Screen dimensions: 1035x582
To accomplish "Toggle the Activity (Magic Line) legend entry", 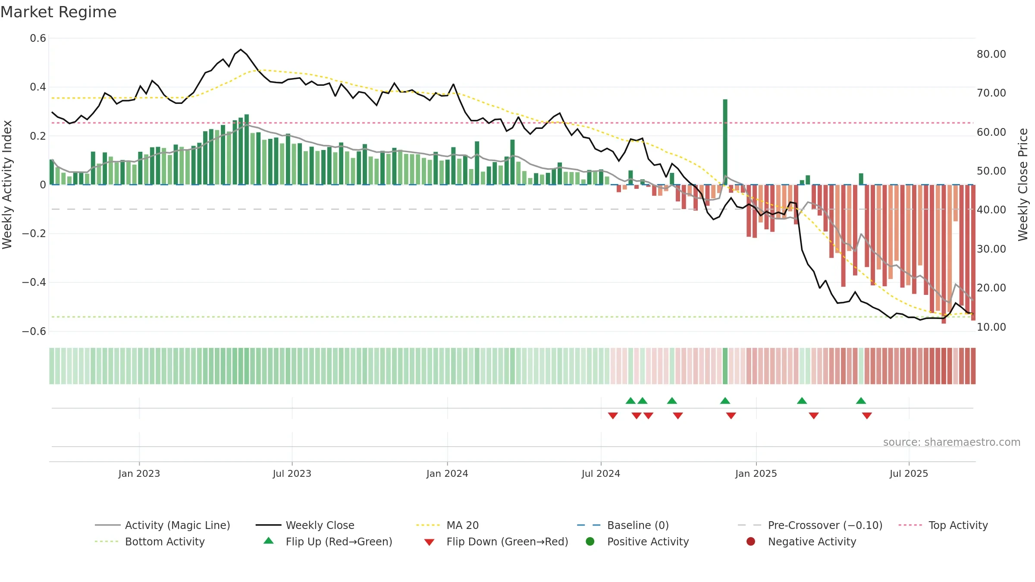I will pyautogui.click(x=163, y=525).
